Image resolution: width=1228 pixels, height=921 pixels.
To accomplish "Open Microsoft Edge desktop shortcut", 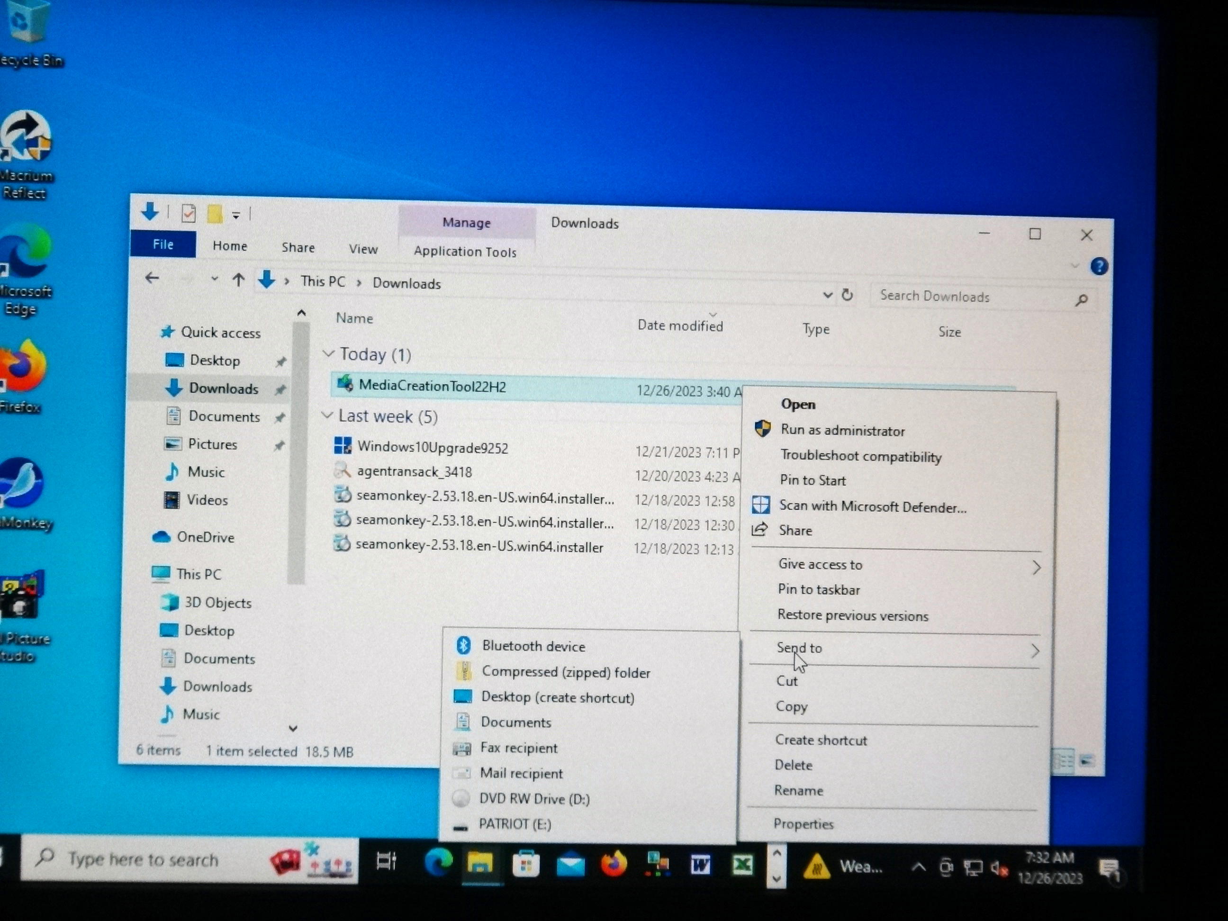I will [x=25, y=269].
